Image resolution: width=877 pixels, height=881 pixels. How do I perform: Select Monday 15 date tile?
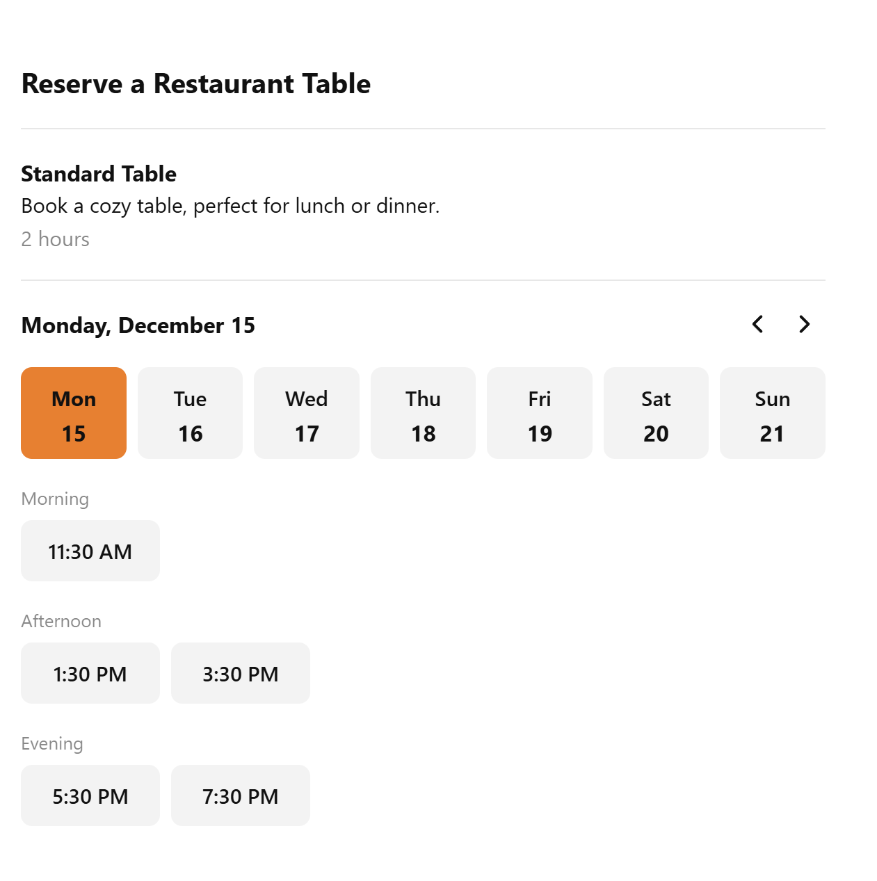point(74,413)
